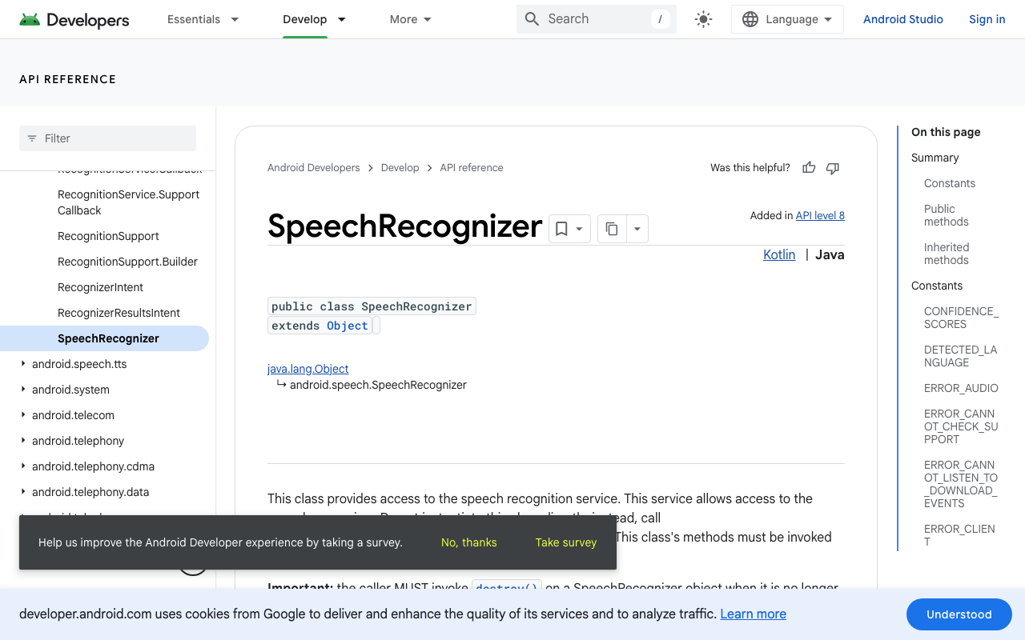The image size is (1025, 640).
Task: Click the search magnifier icon
Action: [x=532, y=19]
